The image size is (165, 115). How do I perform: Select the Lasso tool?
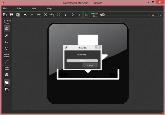7,42
